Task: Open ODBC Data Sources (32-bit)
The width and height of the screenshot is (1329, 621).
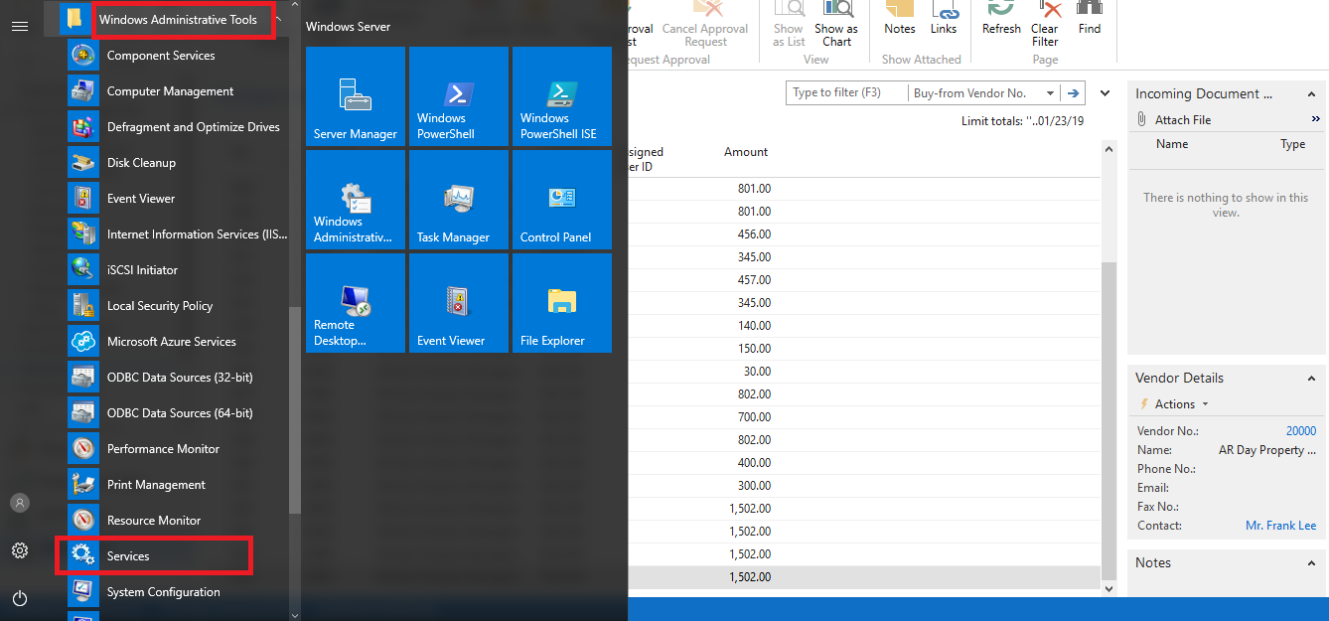Action: 177,378
